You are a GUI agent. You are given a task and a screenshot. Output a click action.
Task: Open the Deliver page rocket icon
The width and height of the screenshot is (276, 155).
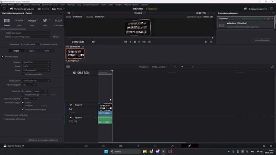(x=190, y=146)
